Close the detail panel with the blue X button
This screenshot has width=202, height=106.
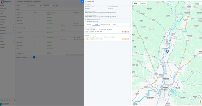tap(82, 2)
